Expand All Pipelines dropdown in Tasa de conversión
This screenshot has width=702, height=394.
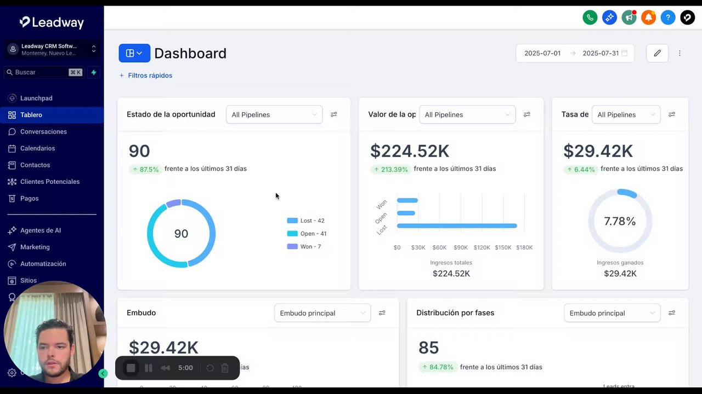[x=626, y=114]
